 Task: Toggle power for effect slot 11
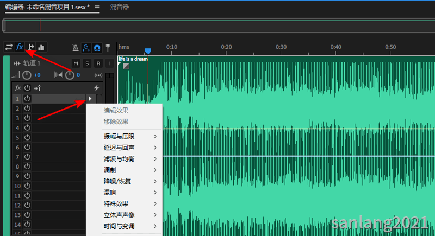tap(27, 195)
